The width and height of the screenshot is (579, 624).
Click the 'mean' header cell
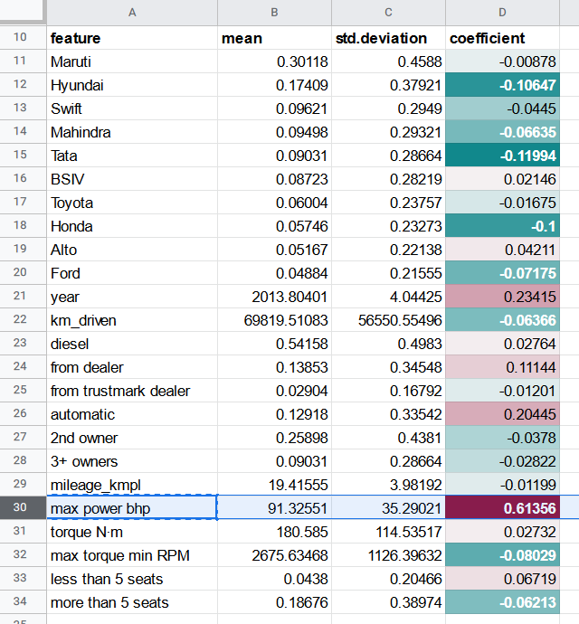tap(274, 38)
